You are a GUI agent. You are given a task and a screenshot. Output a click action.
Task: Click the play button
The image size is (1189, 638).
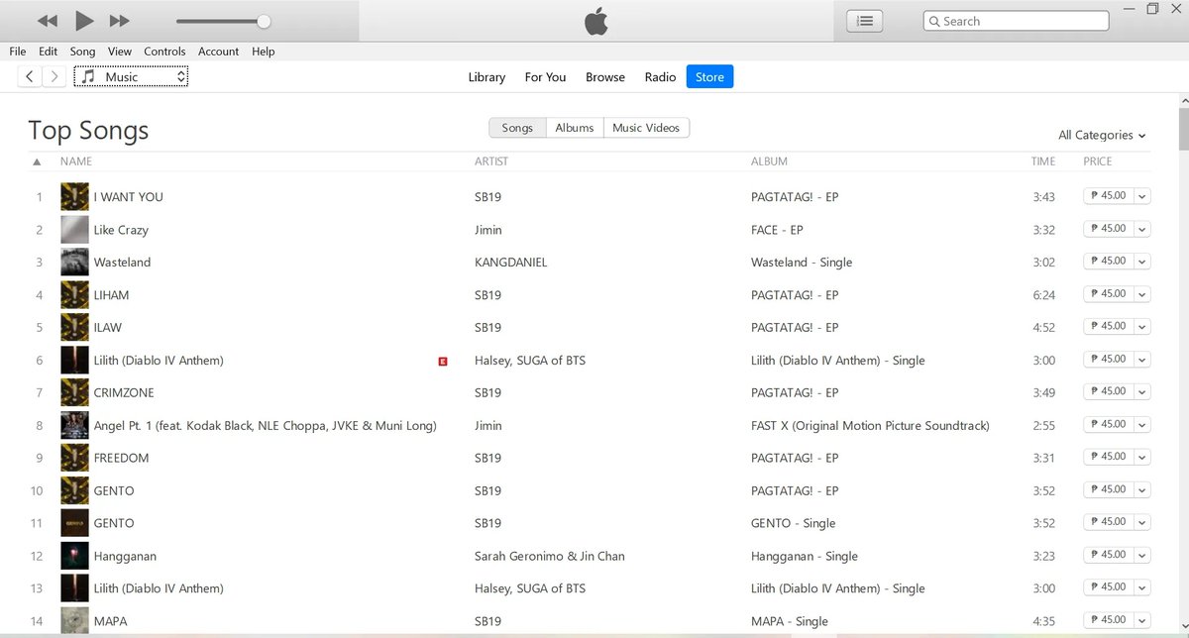pyautogui.click(x=83, y=20)
